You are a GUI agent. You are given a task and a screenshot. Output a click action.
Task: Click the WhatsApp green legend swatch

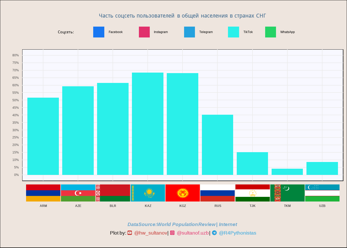(x=271, y=32)
